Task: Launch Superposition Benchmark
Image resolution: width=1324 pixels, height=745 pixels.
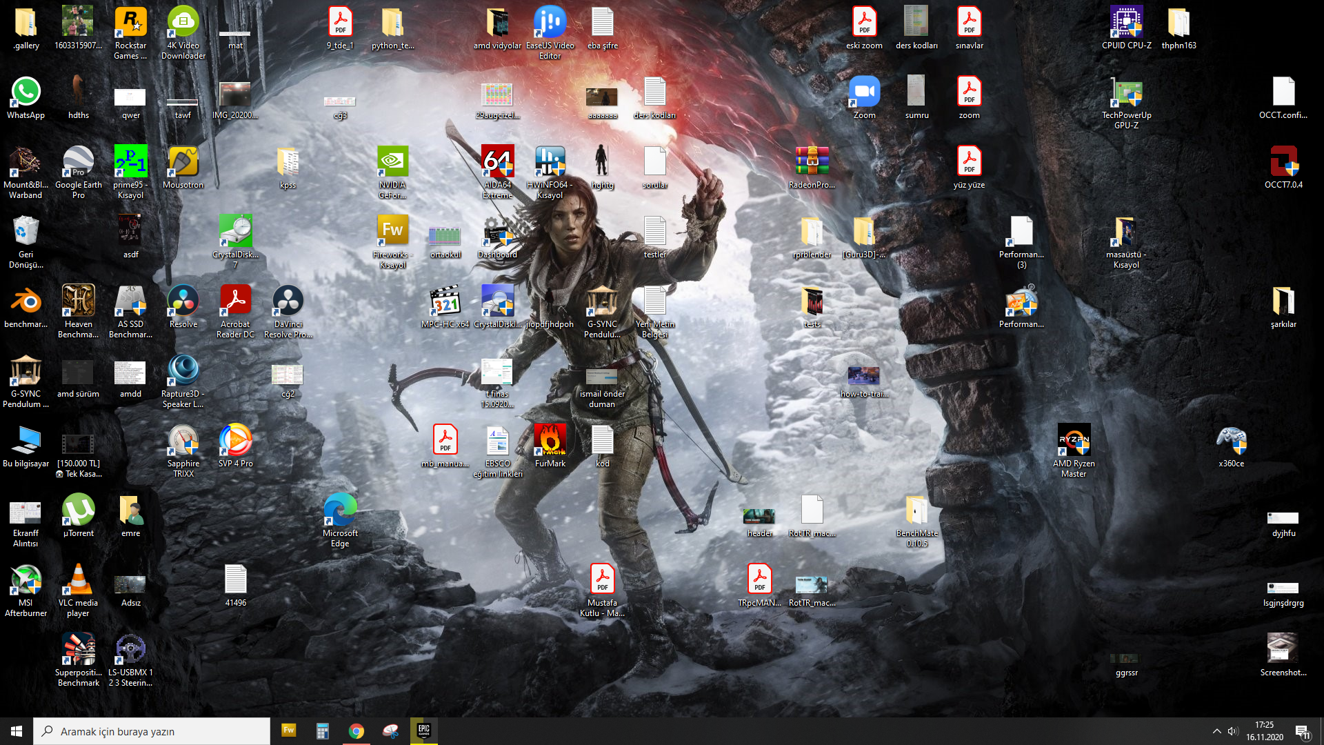Action: tap(78, 660)
